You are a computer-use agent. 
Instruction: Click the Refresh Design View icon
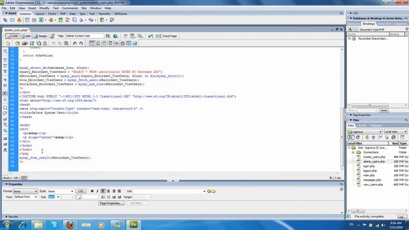(125, 36)
